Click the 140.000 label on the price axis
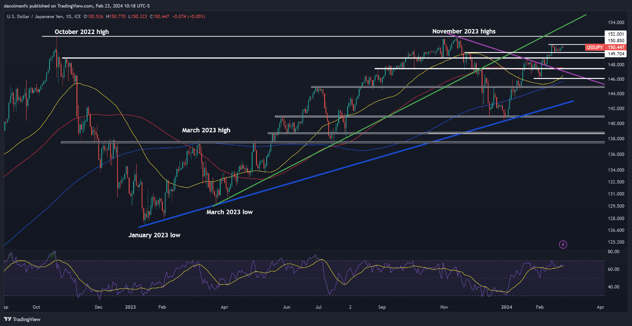This screenshot has height=326, width=632. point(615,124)
